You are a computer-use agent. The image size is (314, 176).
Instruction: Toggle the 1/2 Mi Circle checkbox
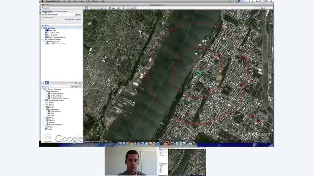coord(46,33)
